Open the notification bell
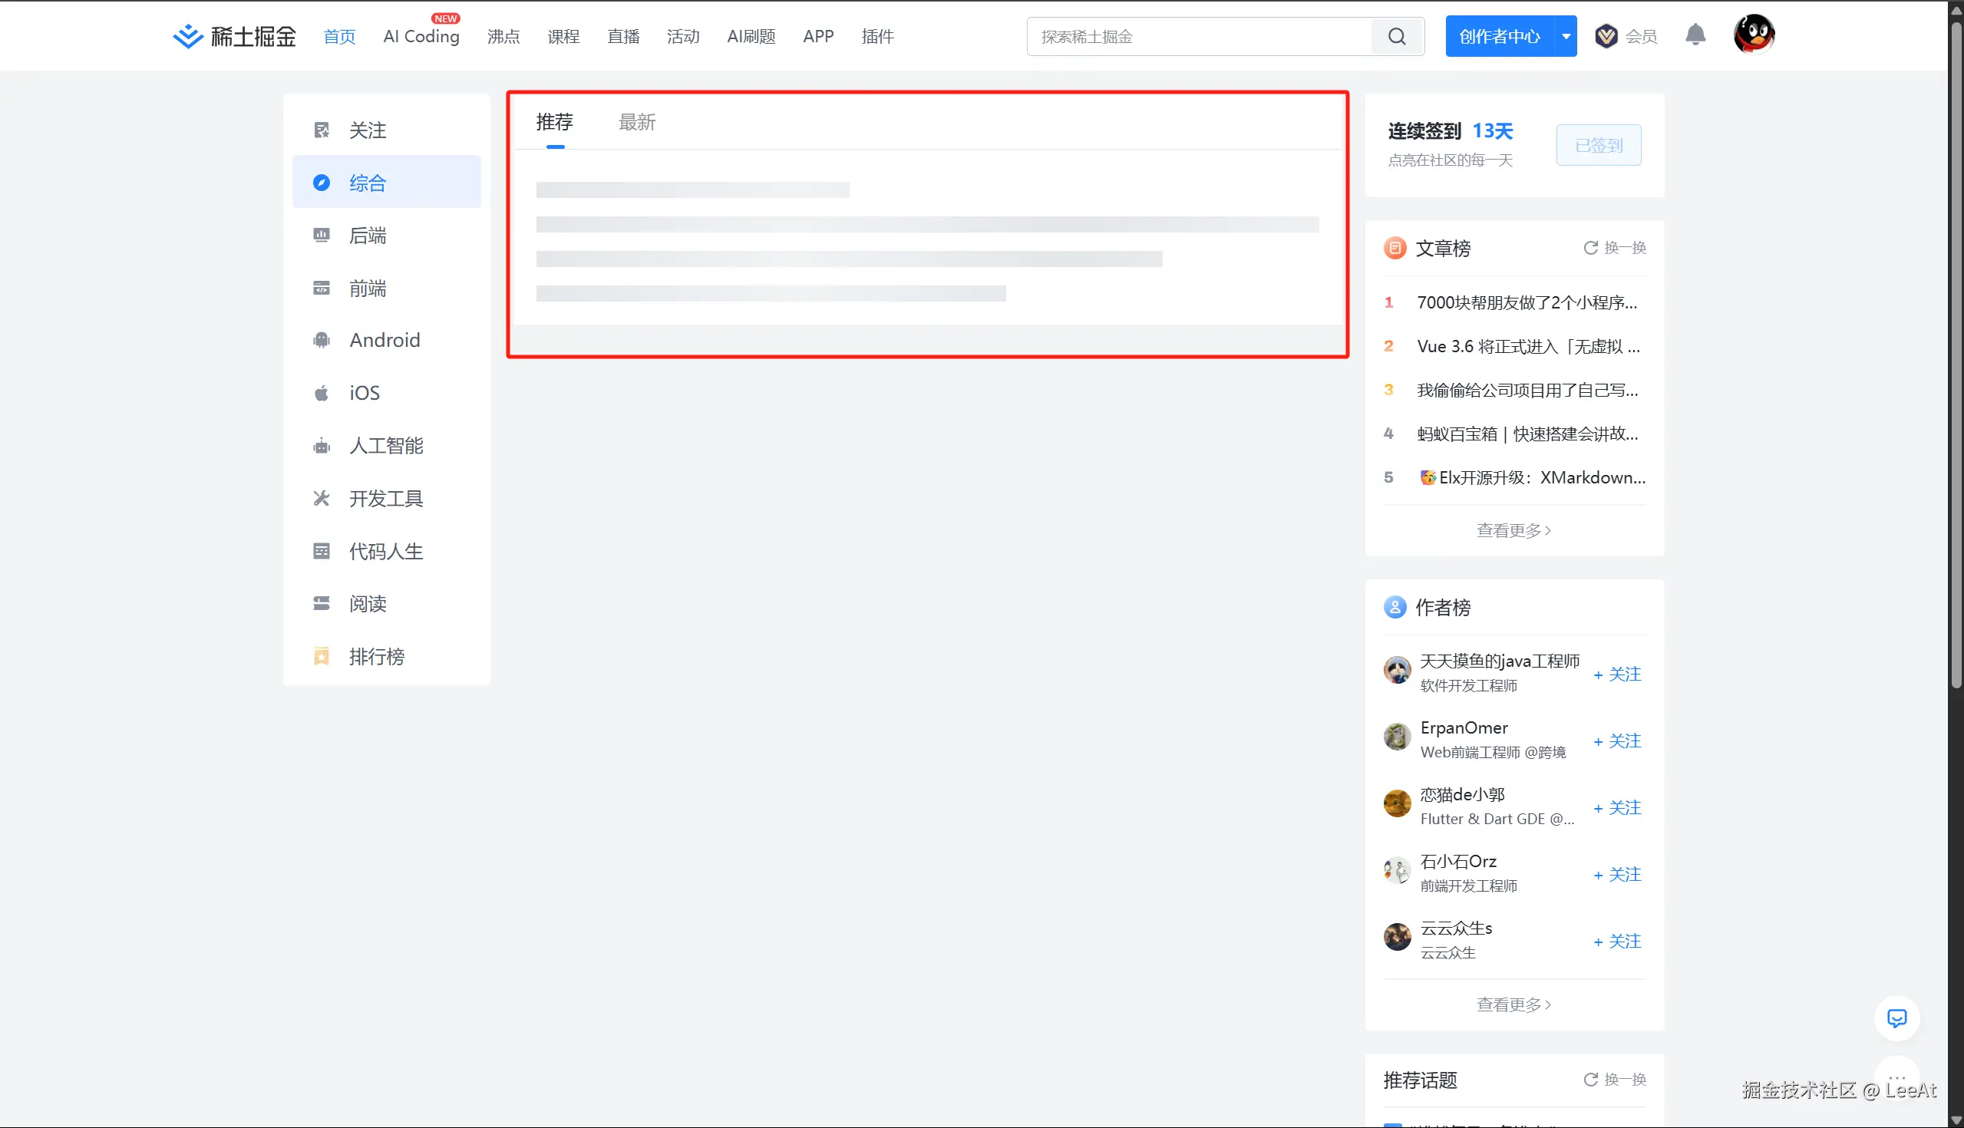 pos(1695,35)
